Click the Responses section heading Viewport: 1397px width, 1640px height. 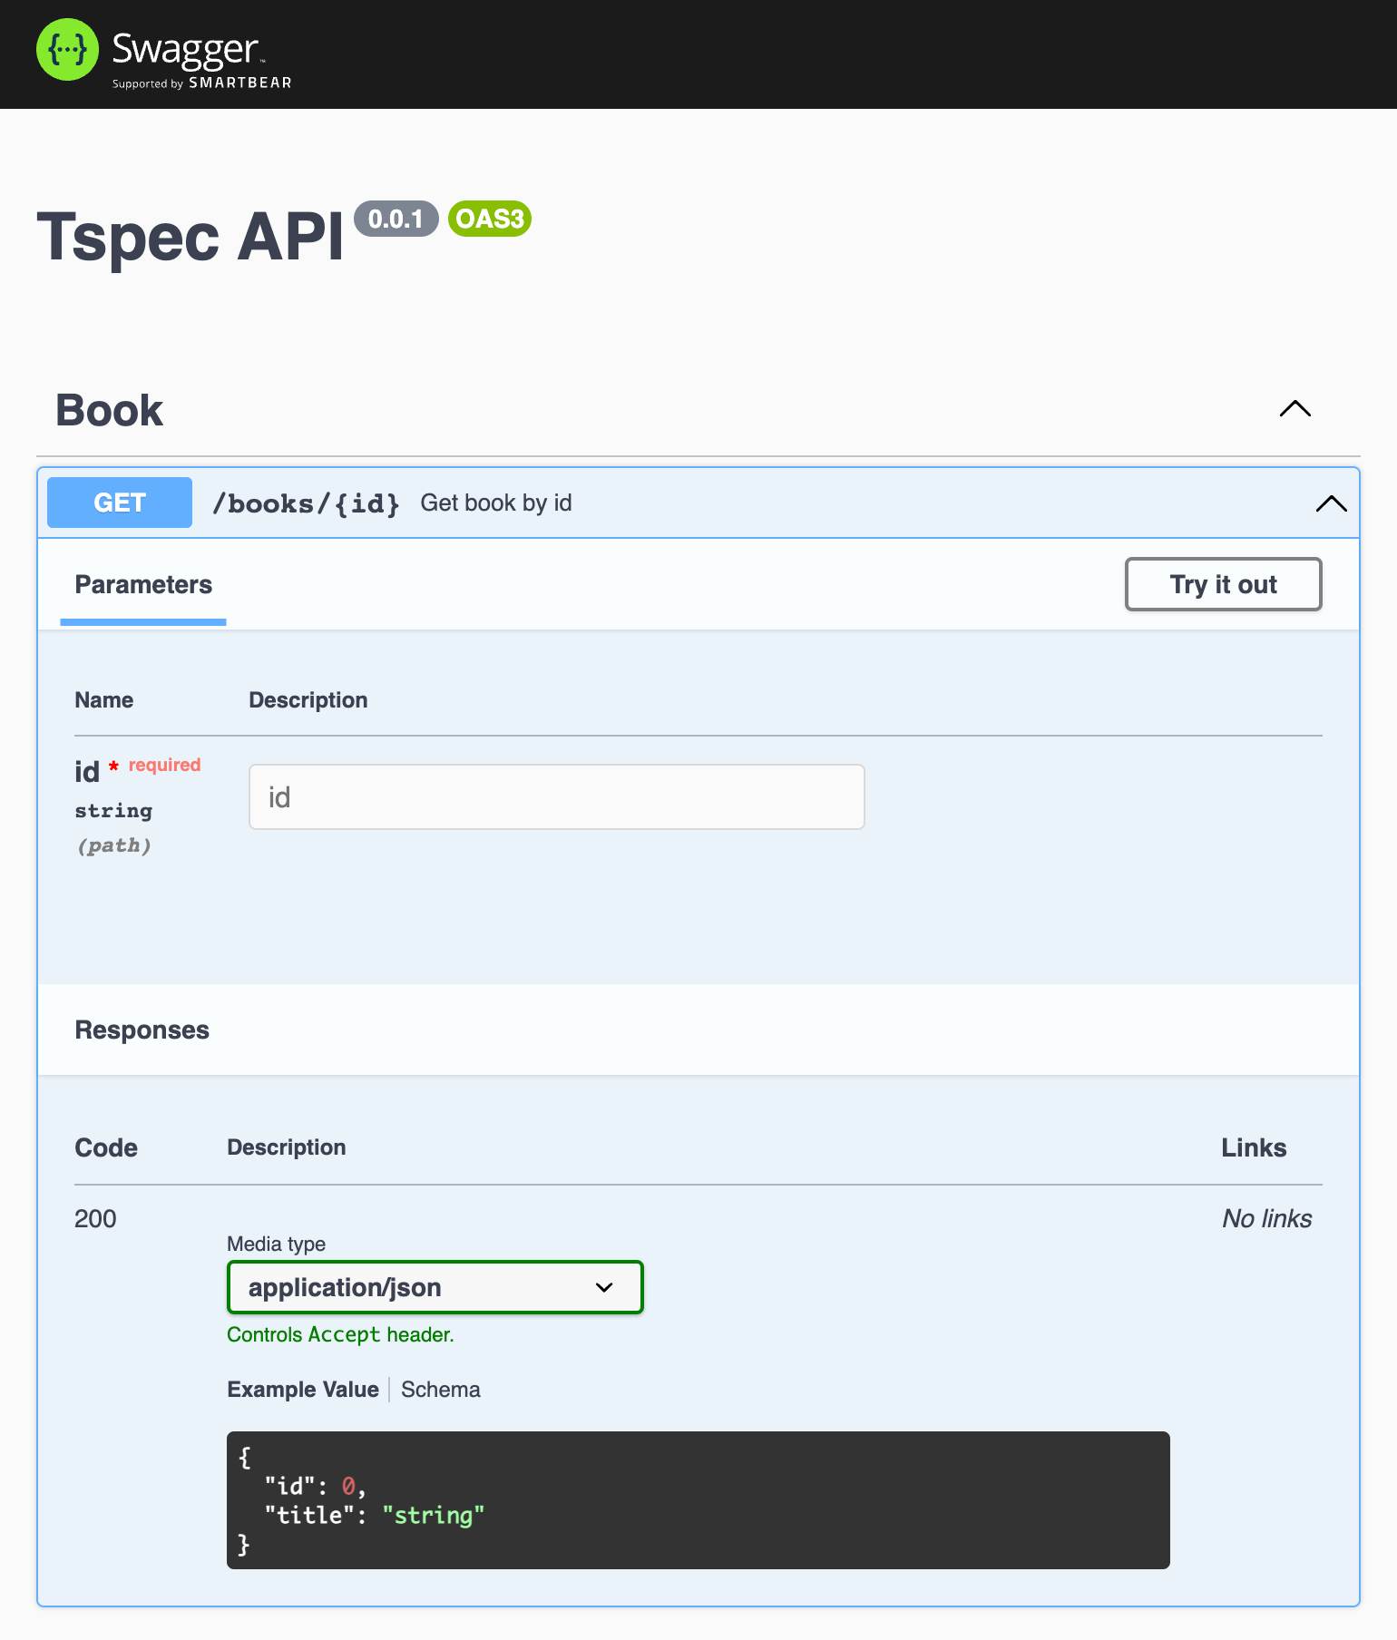pyautogui.click(x=142, y=1030)
